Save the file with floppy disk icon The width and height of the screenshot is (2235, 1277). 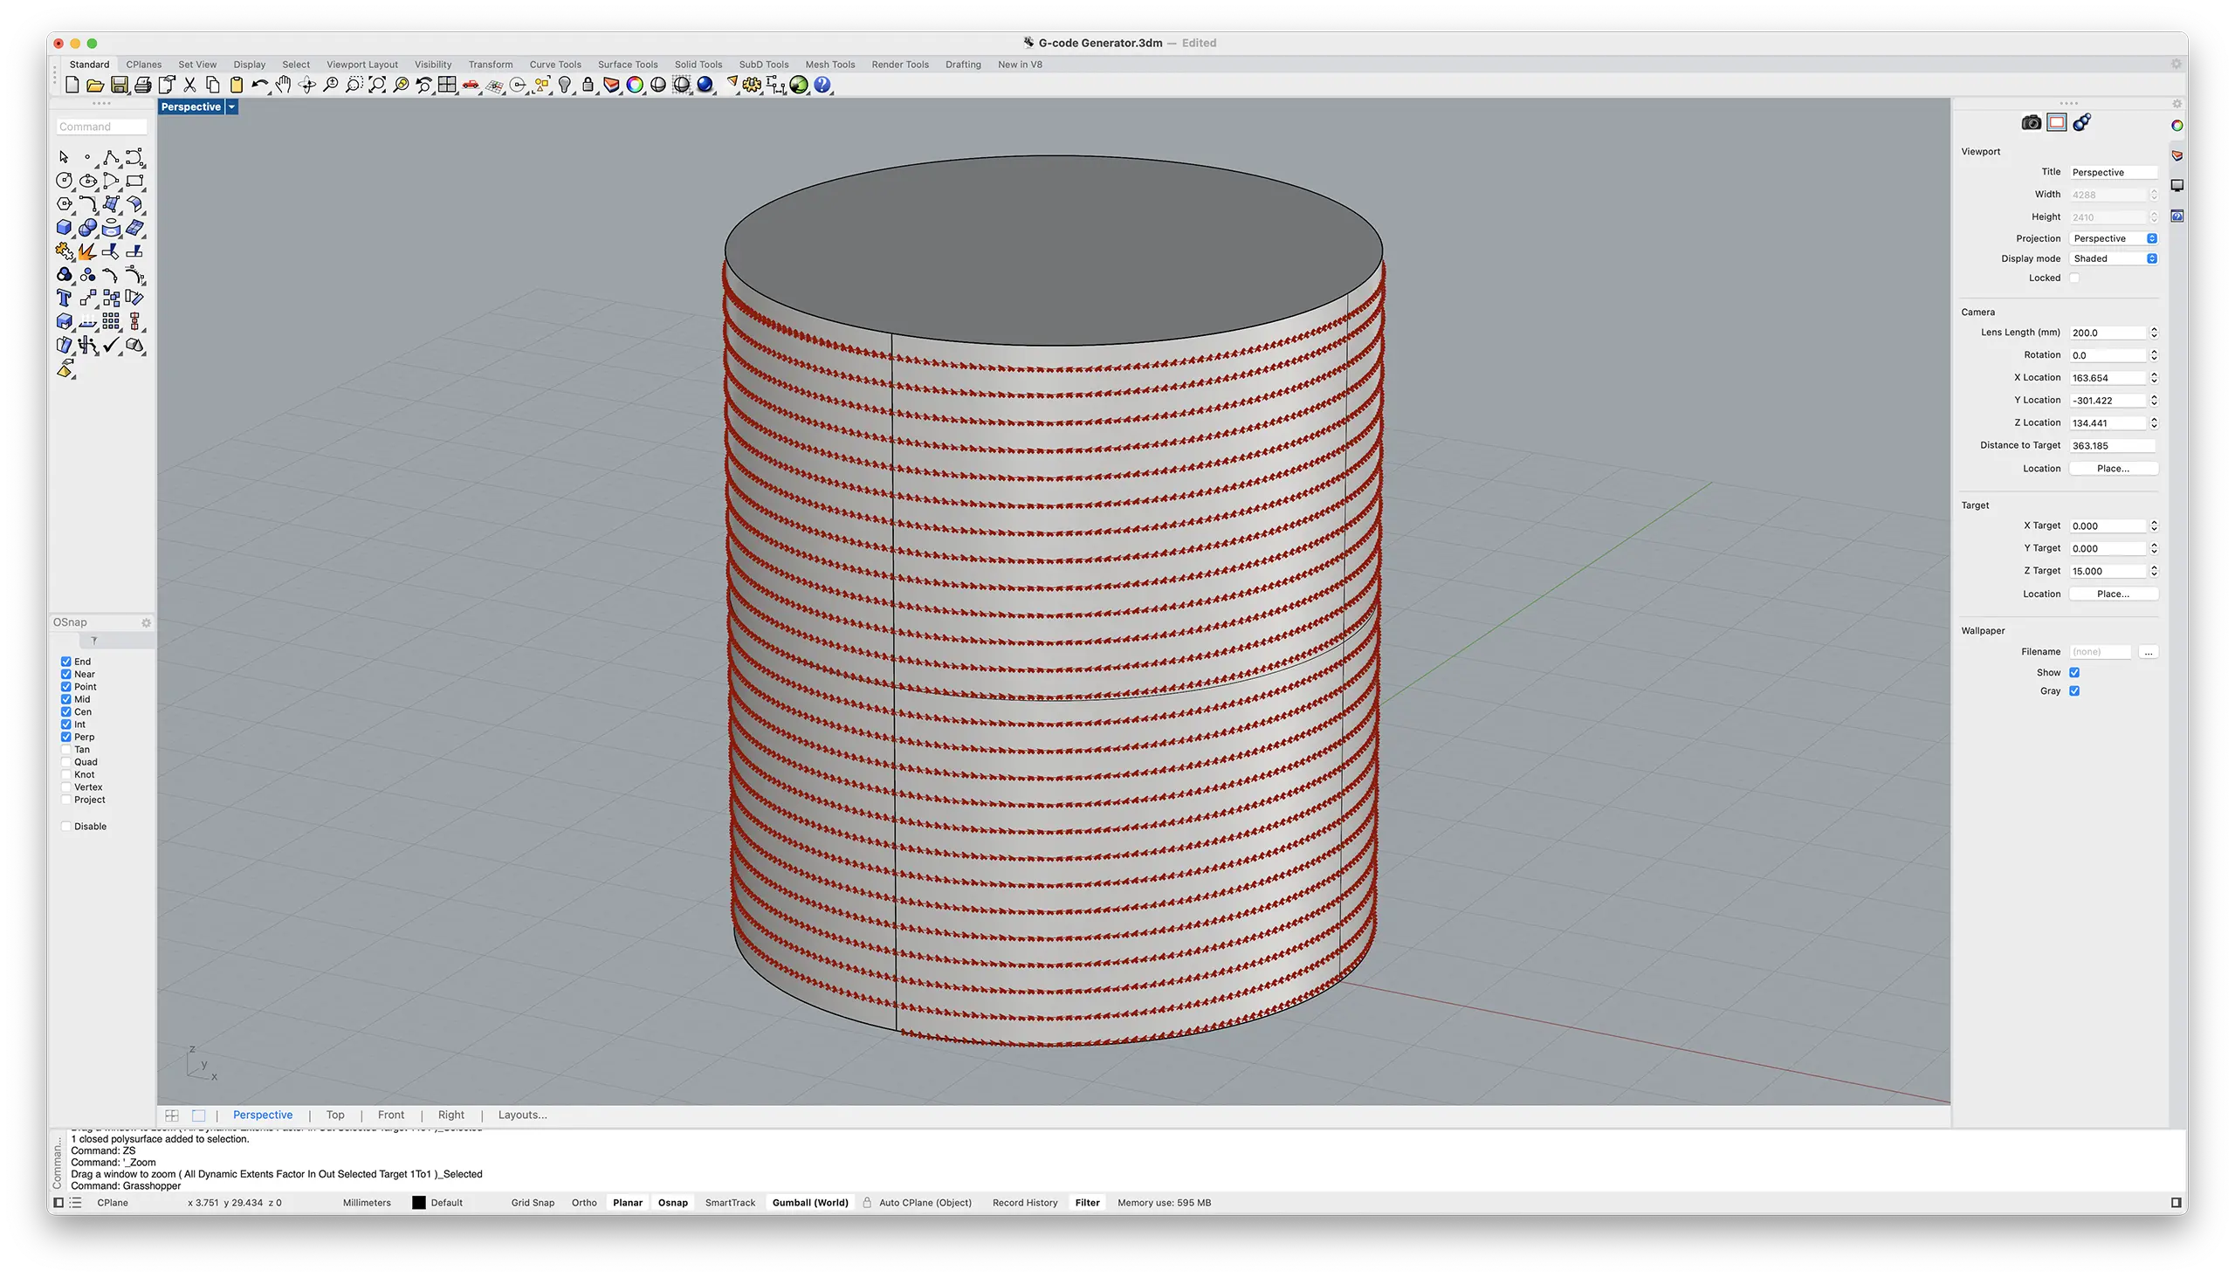120,85
